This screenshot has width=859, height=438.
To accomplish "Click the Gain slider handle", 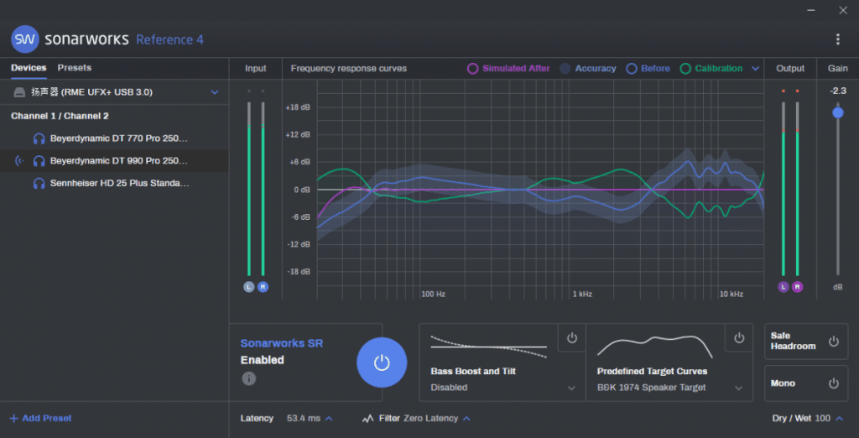I will point(838,112).
